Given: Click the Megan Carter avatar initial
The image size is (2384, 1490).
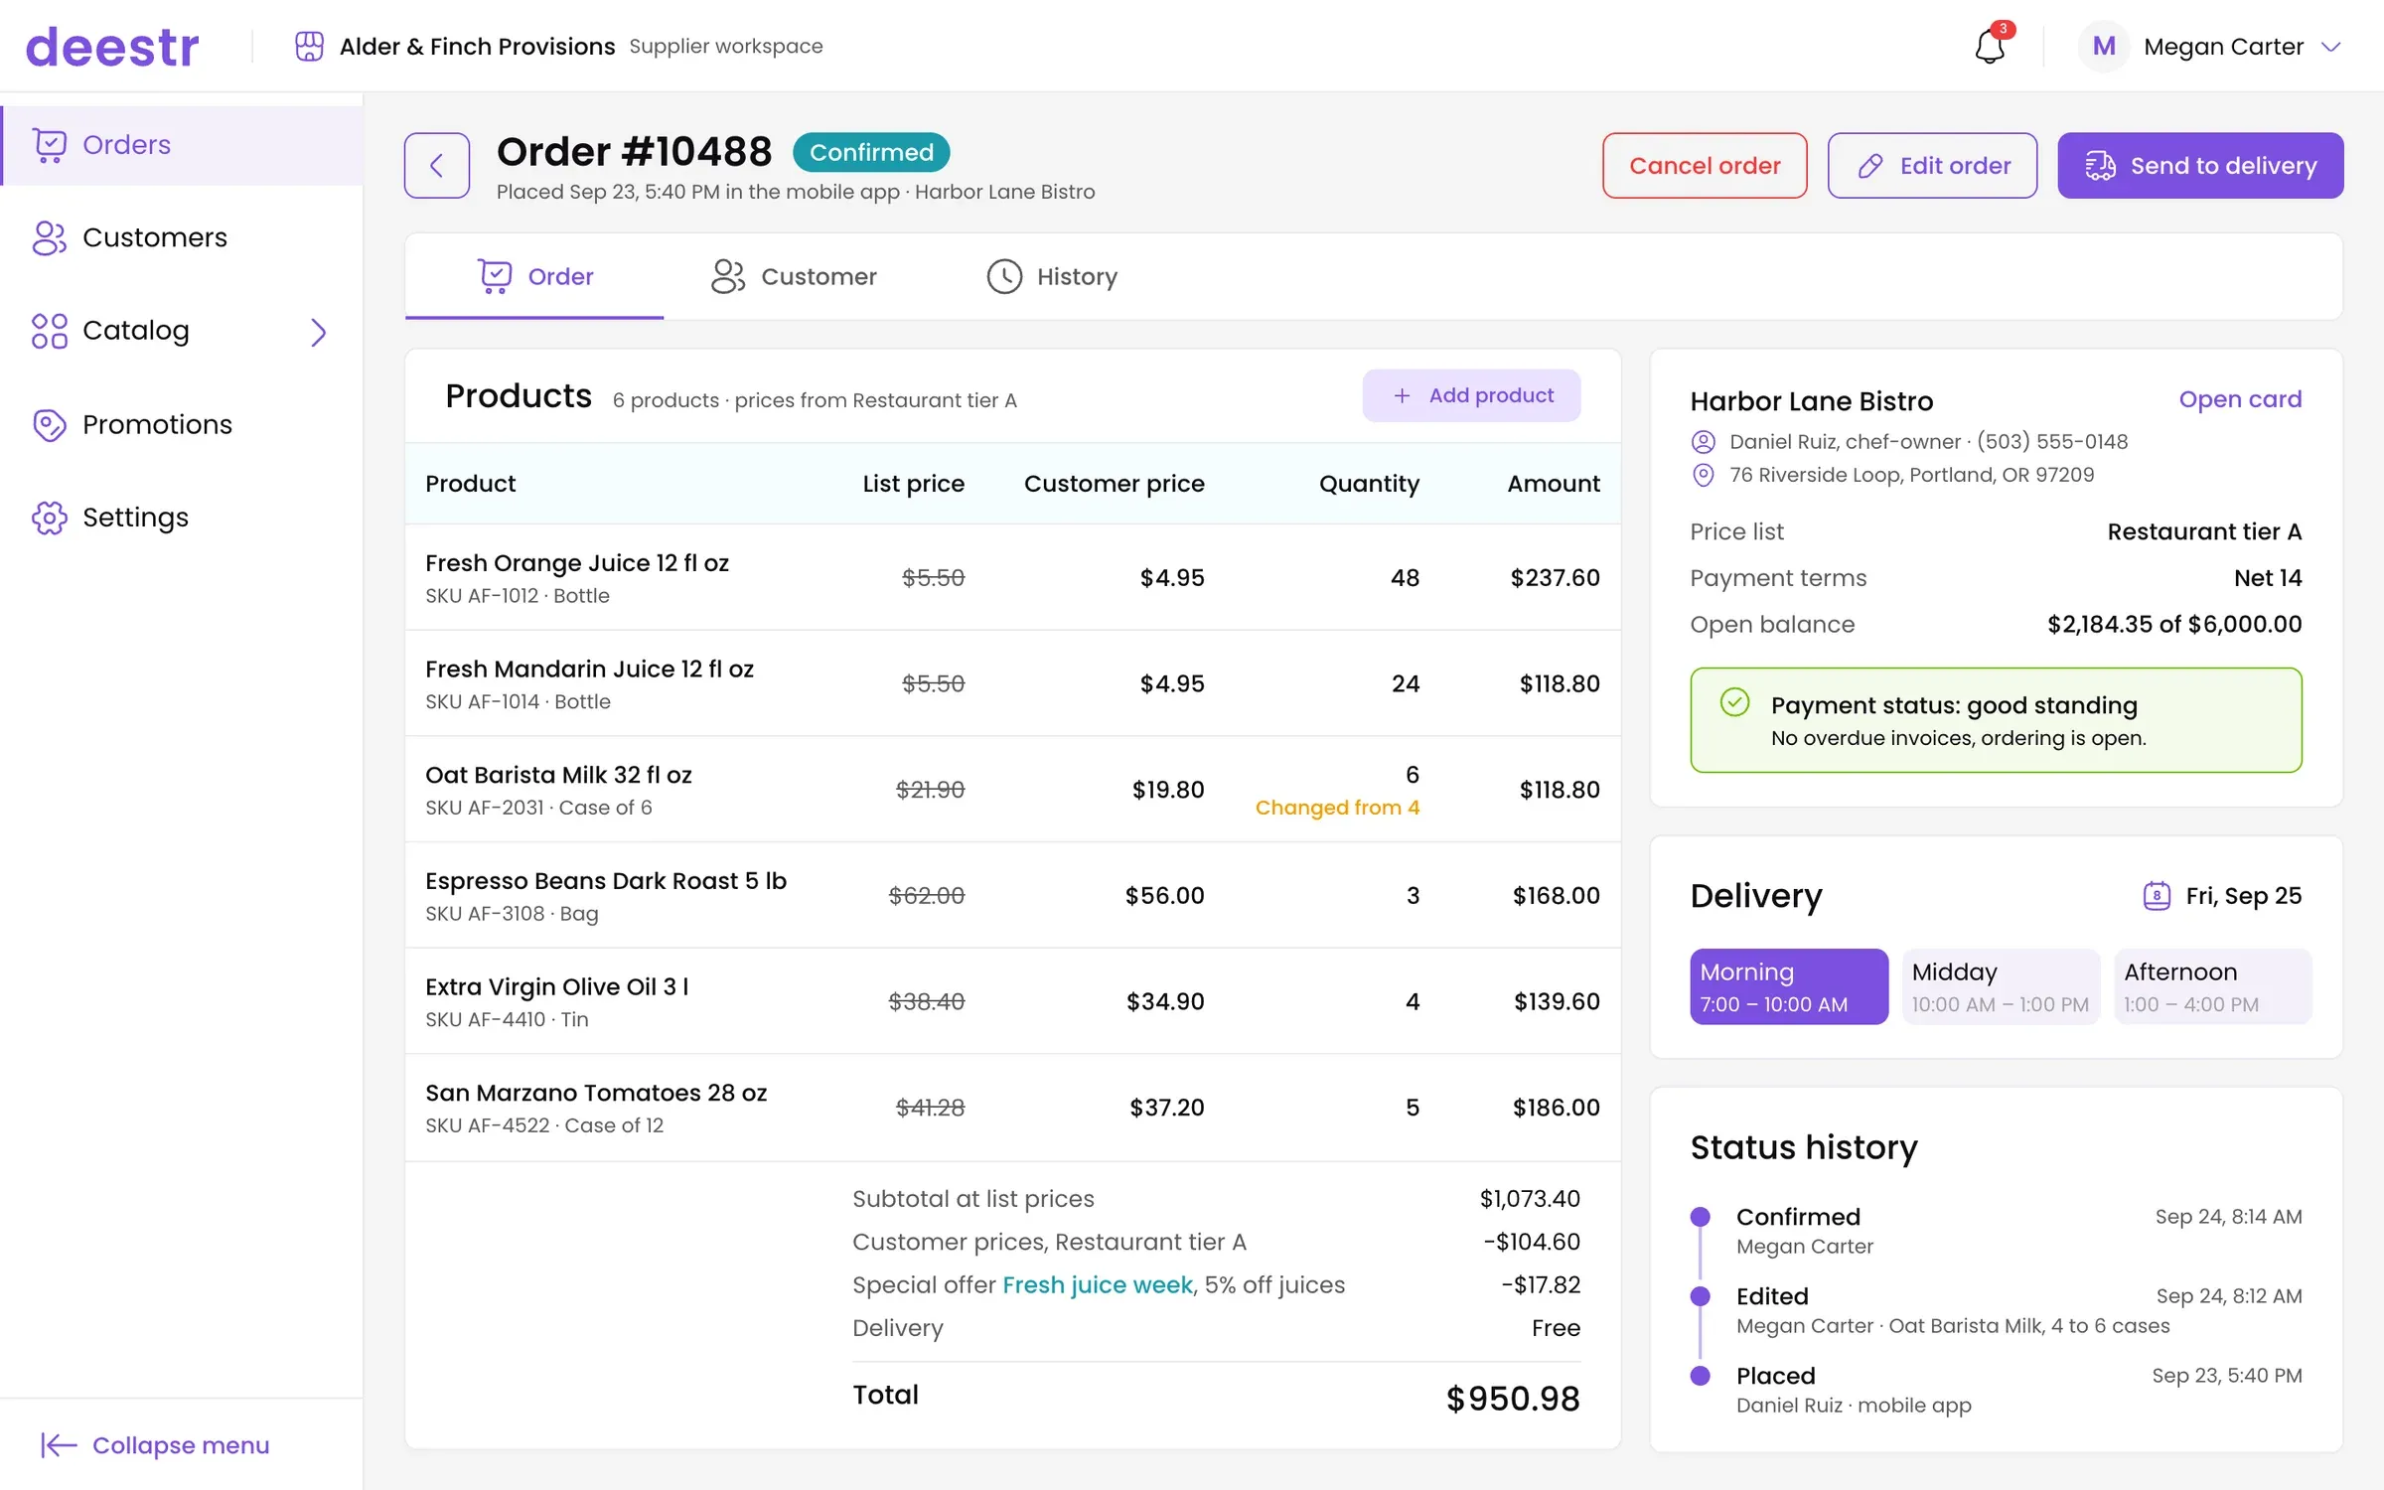Looking at the screenshot, I should [2103, 46].
